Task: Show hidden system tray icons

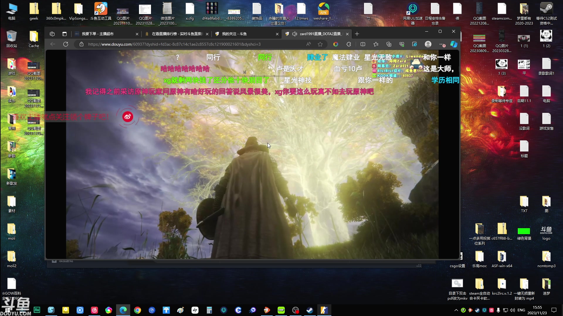Action: click(x=456, y=310)
